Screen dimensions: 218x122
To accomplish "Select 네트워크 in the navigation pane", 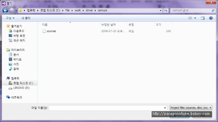I will 17,98.
